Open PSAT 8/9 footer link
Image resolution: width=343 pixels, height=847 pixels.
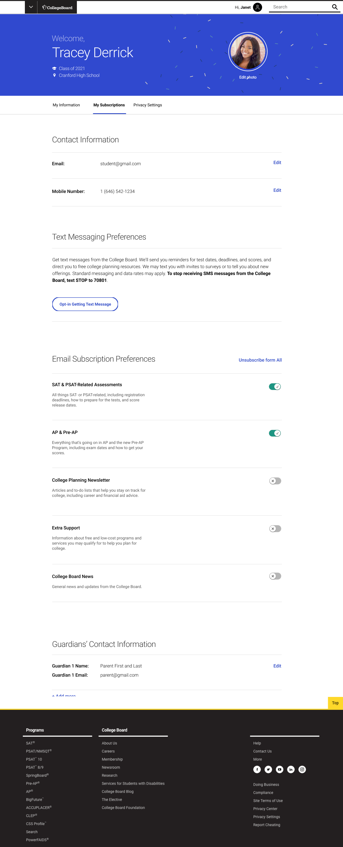[35, 767]
